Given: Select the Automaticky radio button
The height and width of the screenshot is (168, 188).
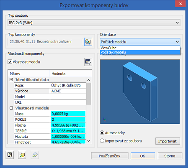Looking at the screenshot, I should (x=102, y=133).
